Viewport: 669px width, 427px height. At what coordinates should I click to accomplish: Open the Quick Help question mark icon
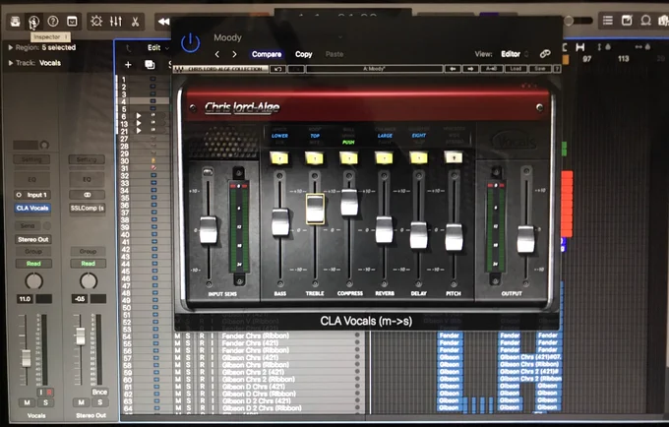point(53,21)
